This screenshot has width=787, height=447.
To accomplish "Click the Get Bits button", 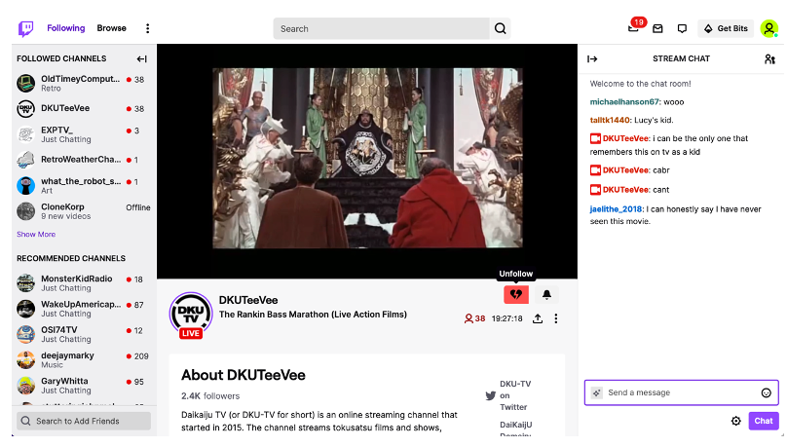I will 726,28.
